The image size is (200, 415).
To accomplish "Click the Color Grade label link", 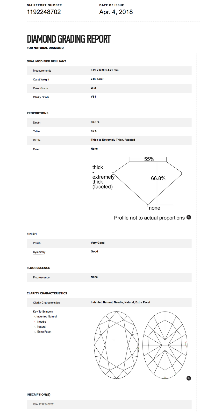I will (x=40, y=88).
